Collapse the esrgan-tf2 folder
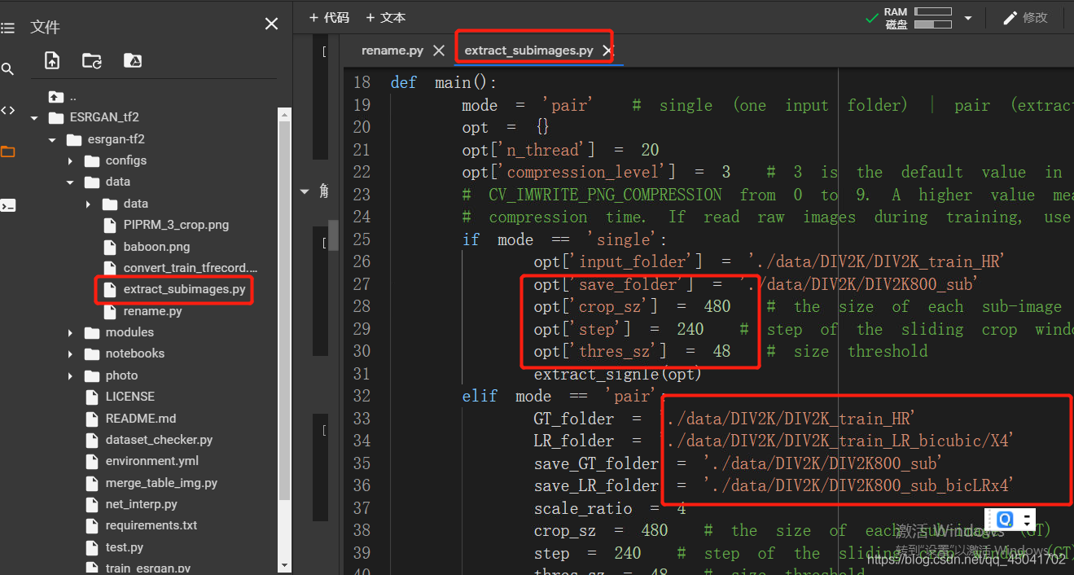Screen dimensions: 1074x575 pos(52,139)
